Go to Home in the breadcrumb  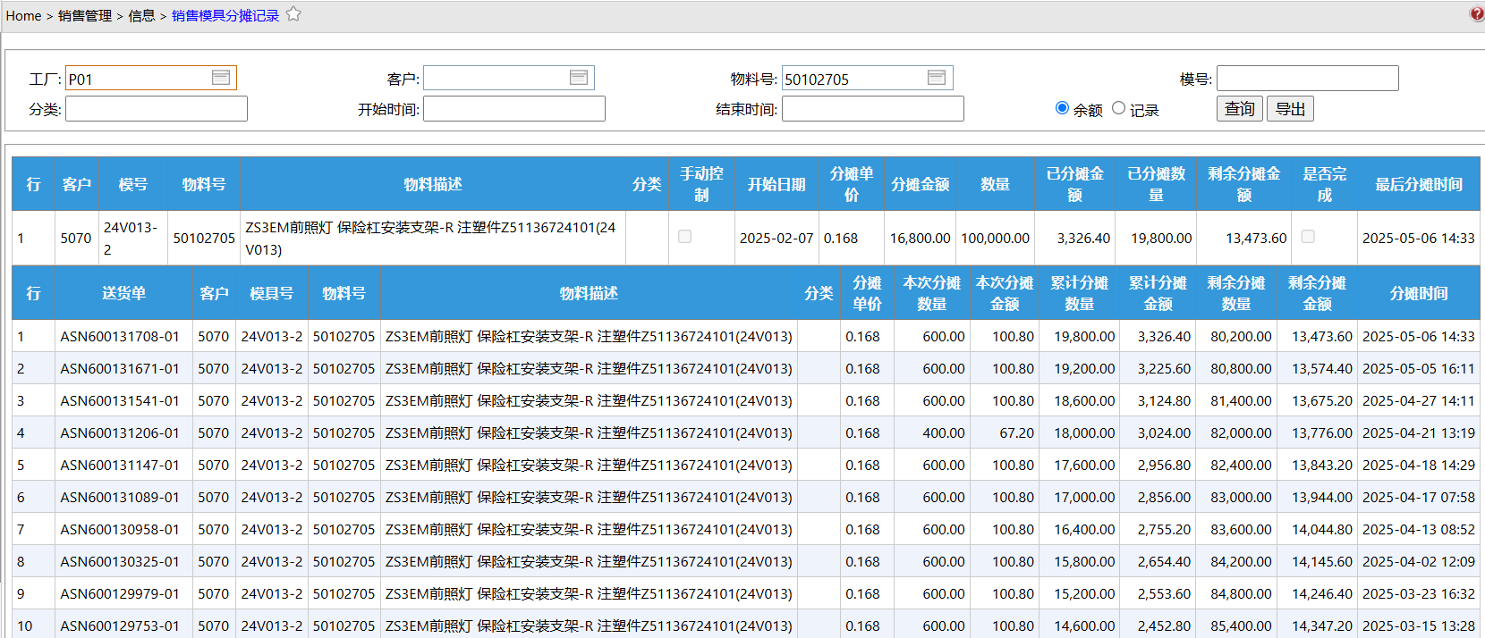click(x=23, y=16)
